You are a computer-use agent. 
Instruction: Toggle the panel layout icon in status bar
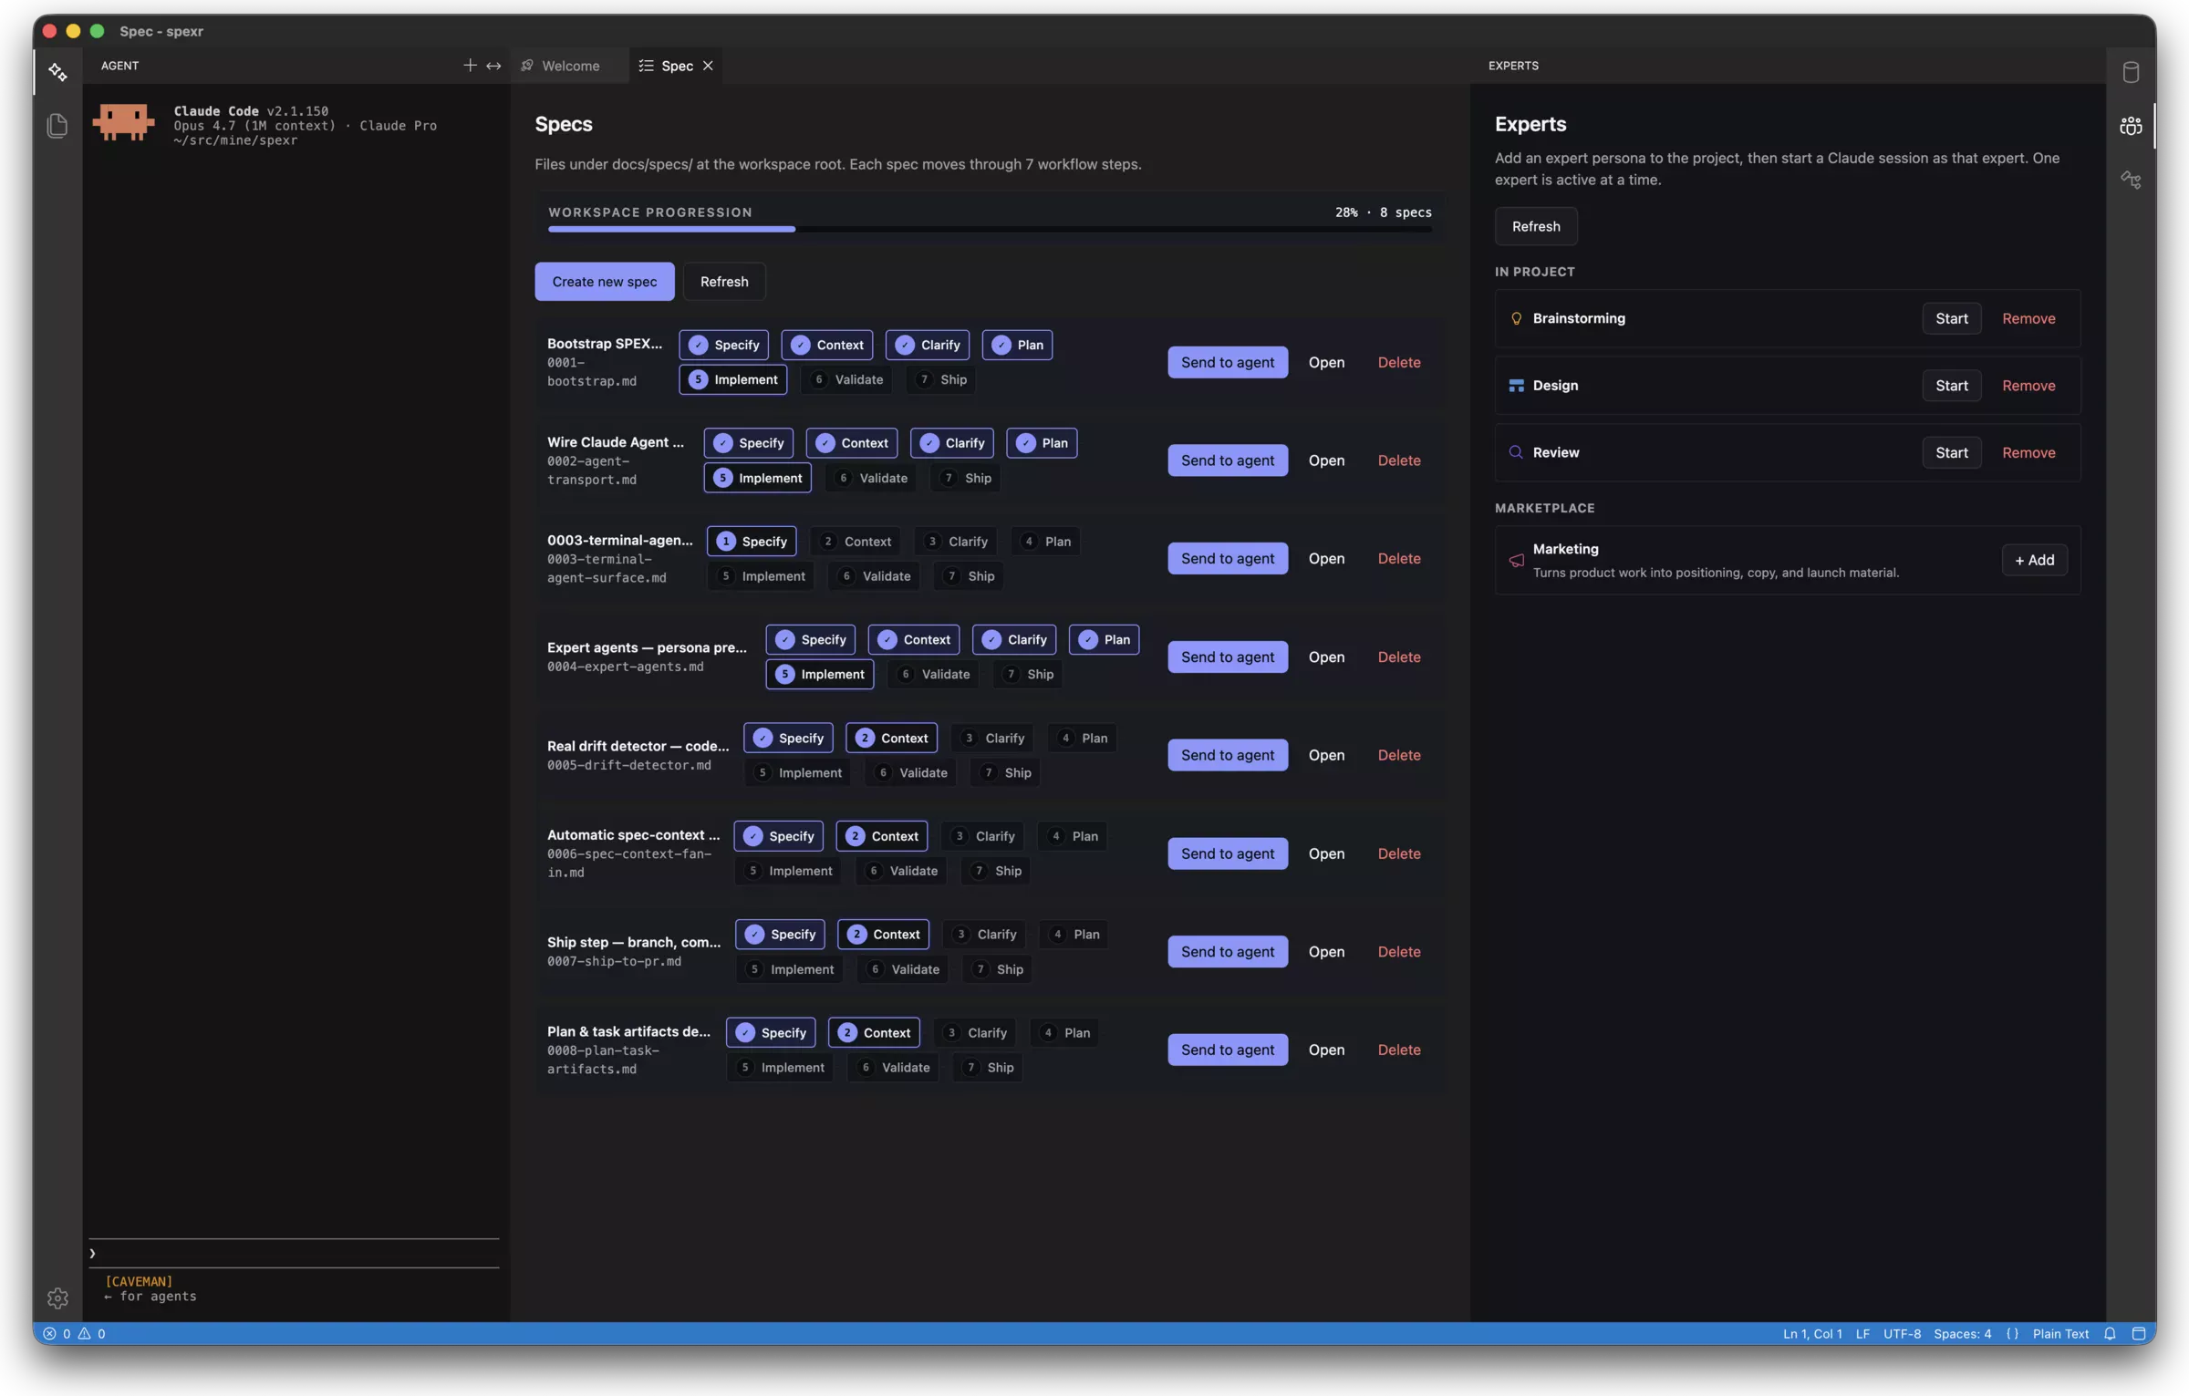point(2138,1333)
